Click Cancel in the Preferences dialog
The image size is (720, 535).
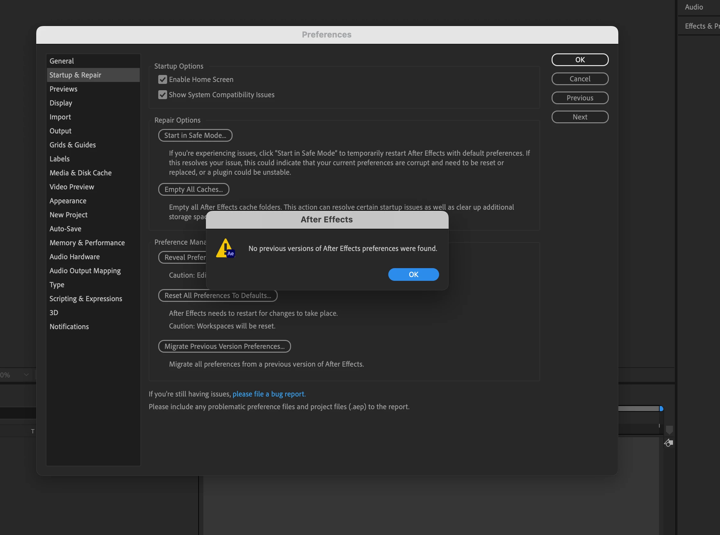click(580, 79)
